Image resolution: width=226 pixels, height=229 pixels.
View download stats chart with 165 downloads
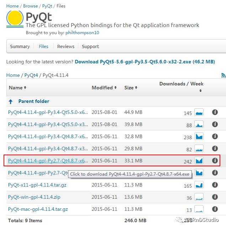[199, 185]
